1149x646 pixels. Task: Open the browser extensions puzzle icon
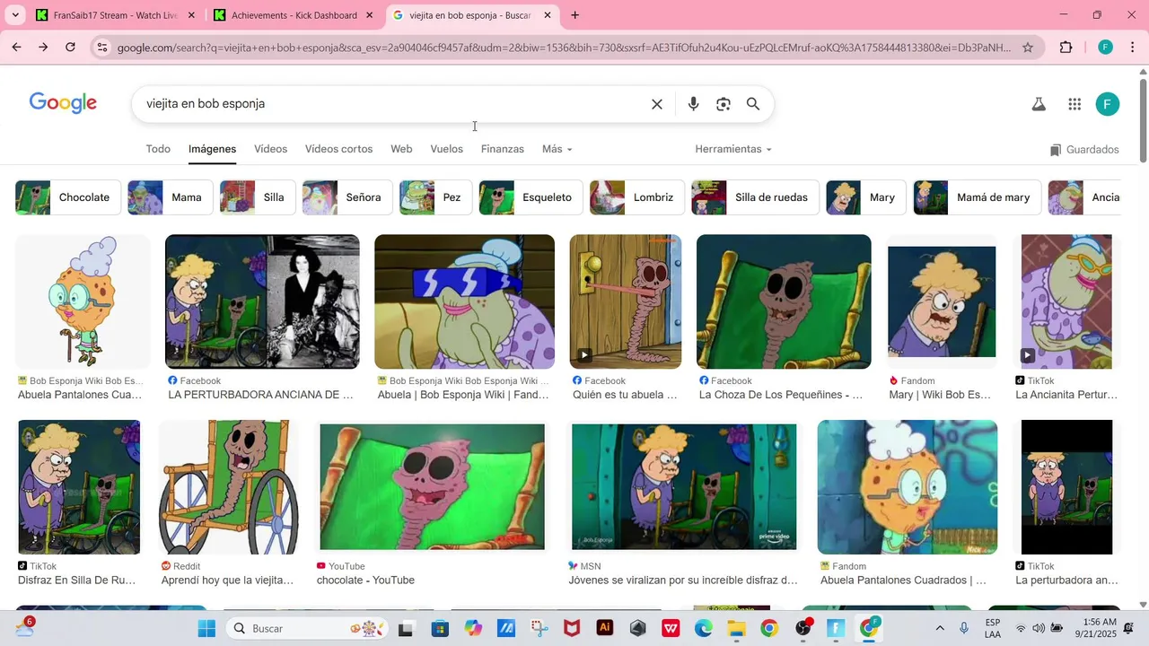1066,48
